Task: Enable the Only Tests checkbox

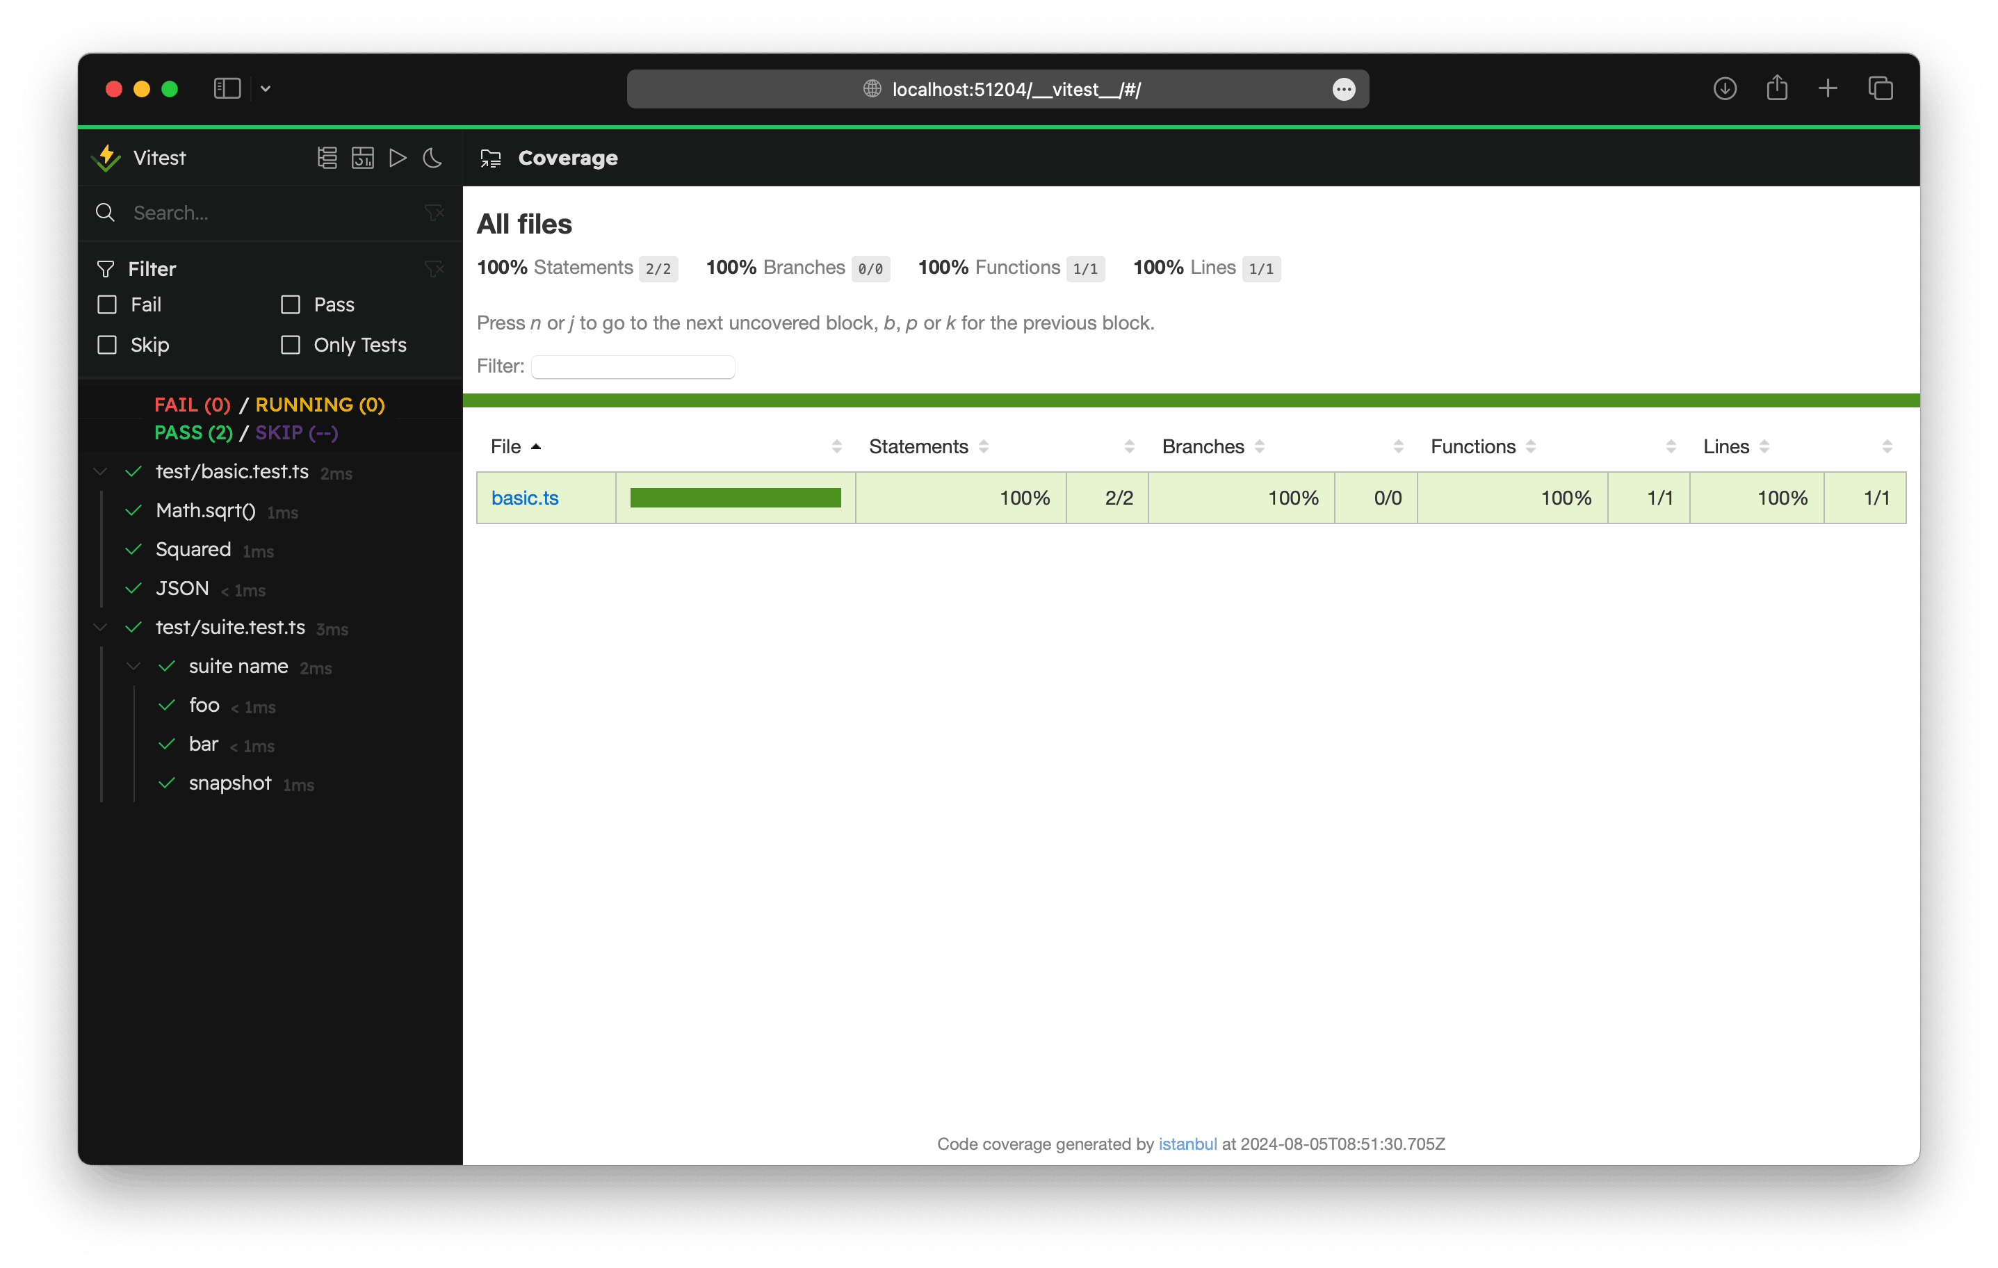Action: (291, 344)
